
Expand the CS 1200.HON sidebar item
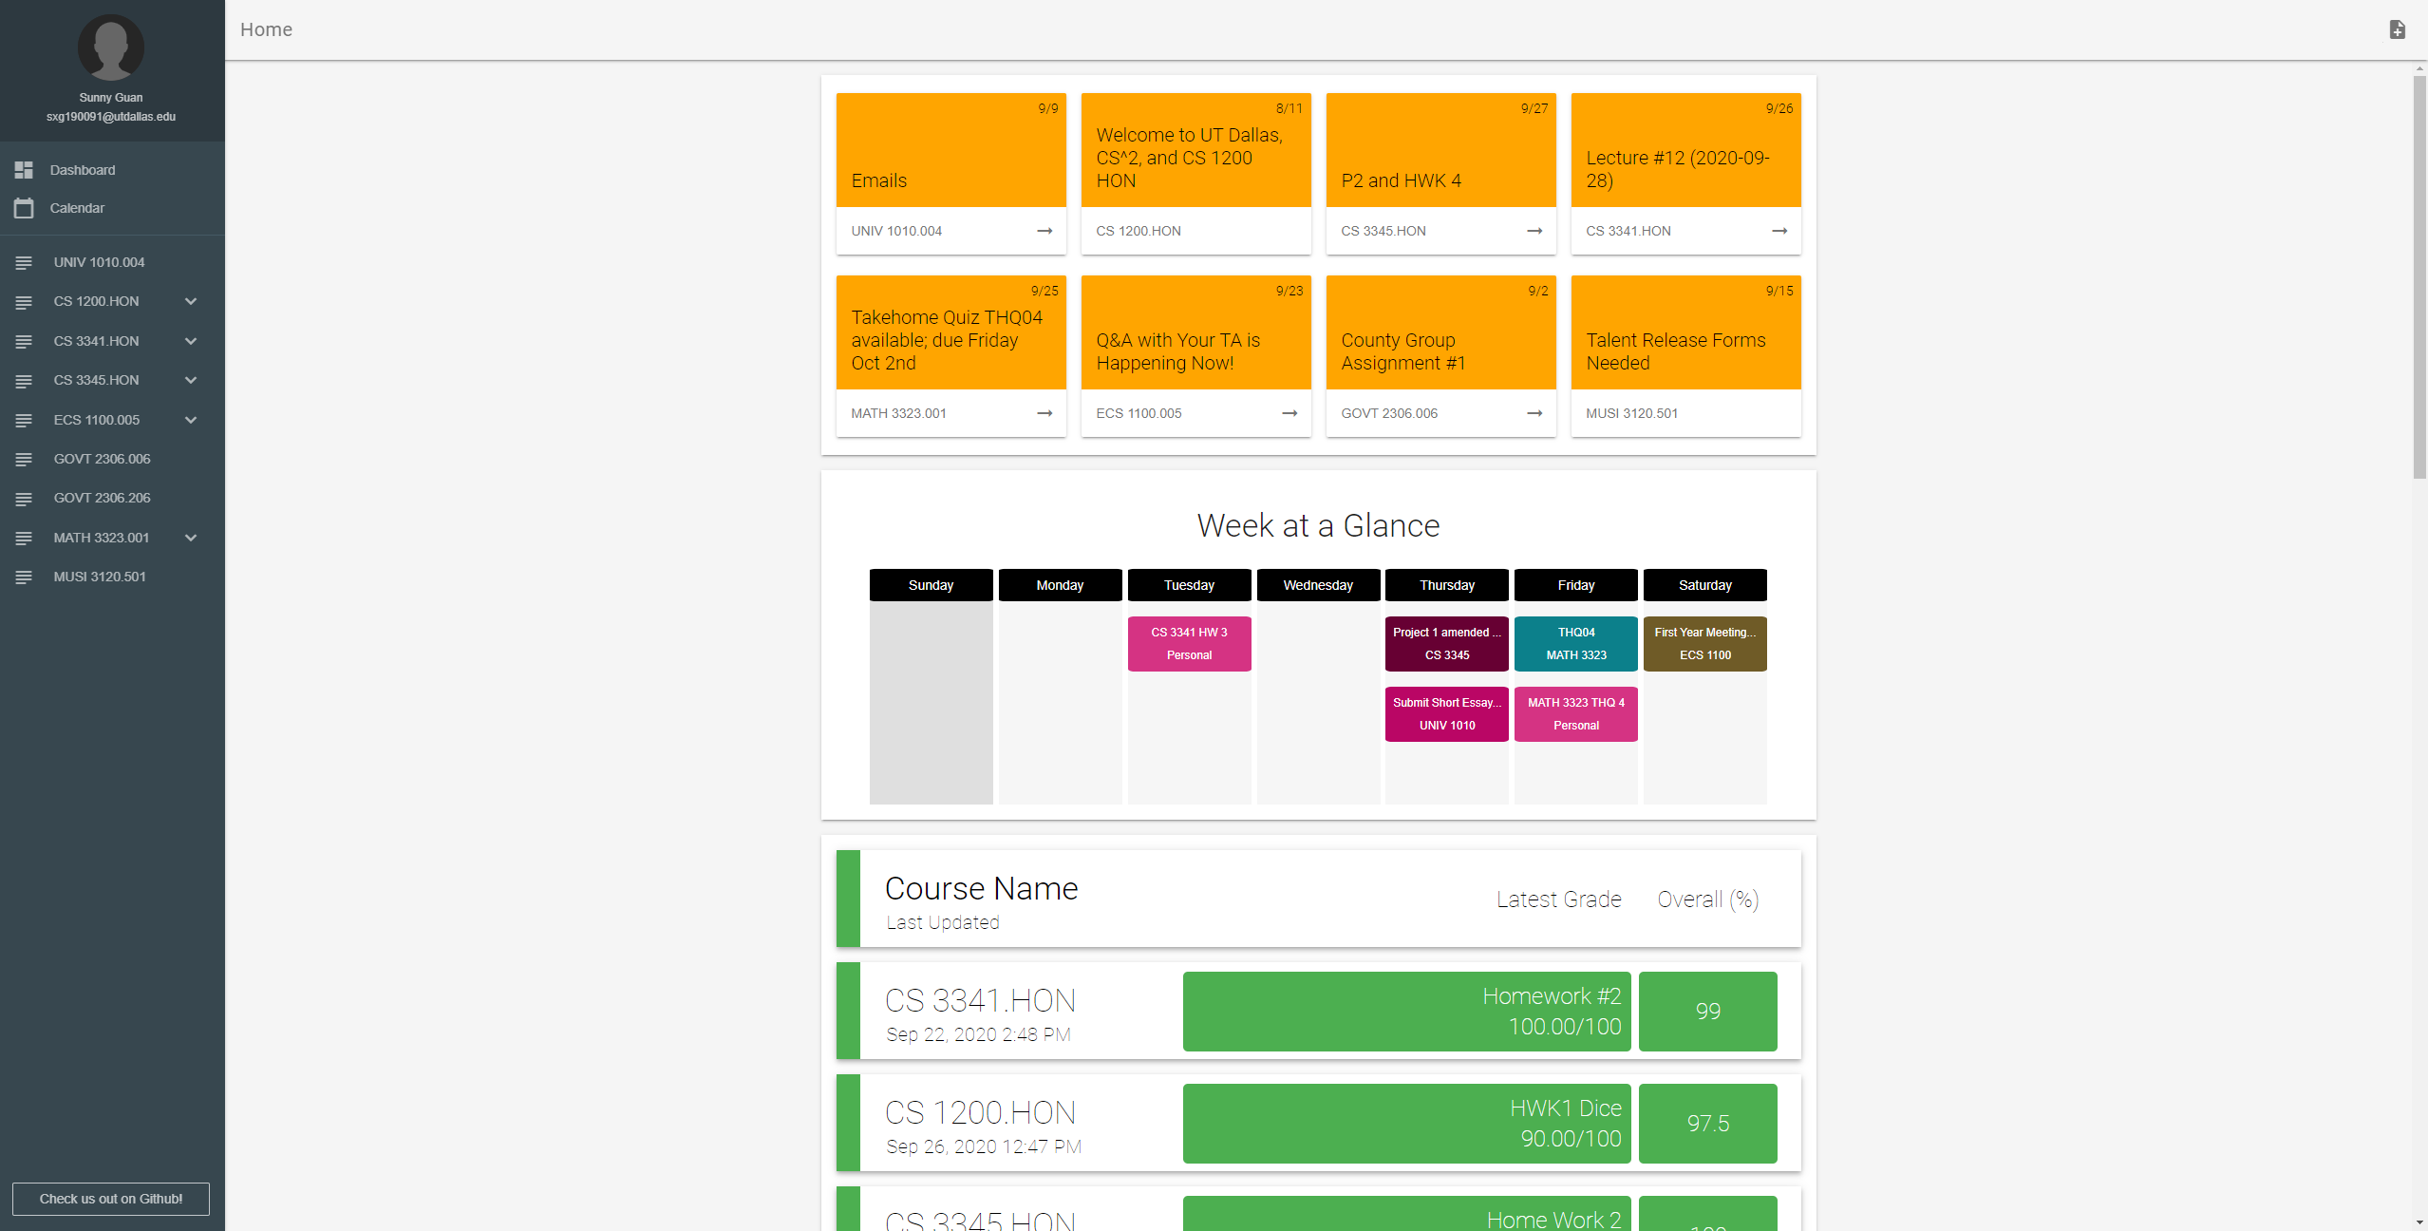point(191,301)
